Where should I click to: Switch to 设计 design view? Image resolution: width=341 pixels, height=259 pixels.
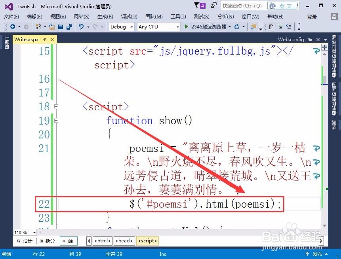click(25, 241)
